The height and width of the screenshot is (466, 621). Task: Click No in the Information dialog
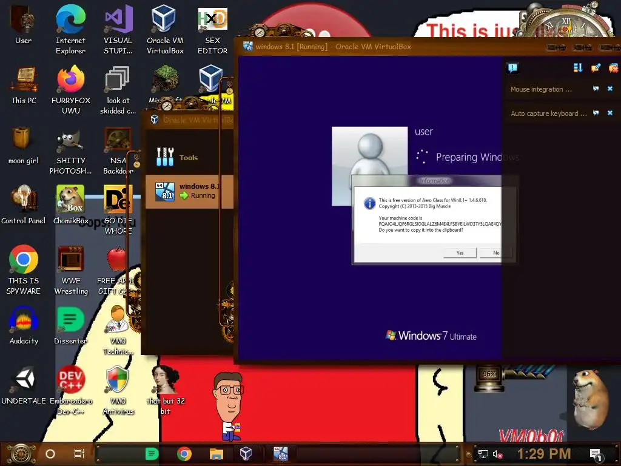click(496, 253)
